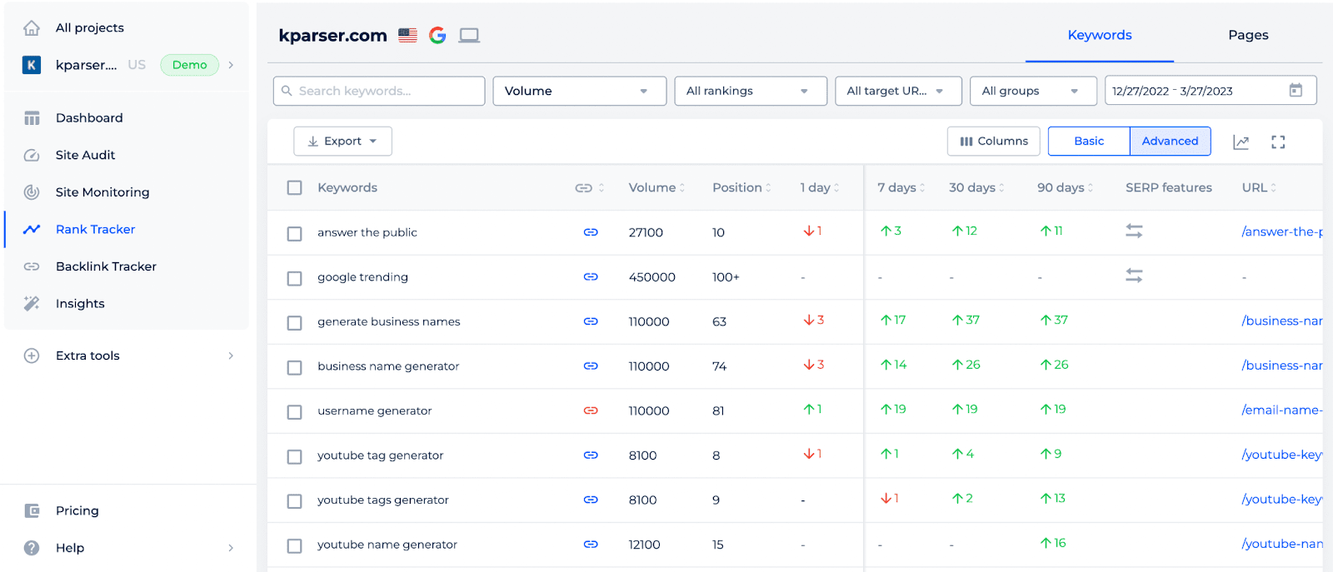Click red link icon for username generator
1333x572 pixels.
[591, 410]
